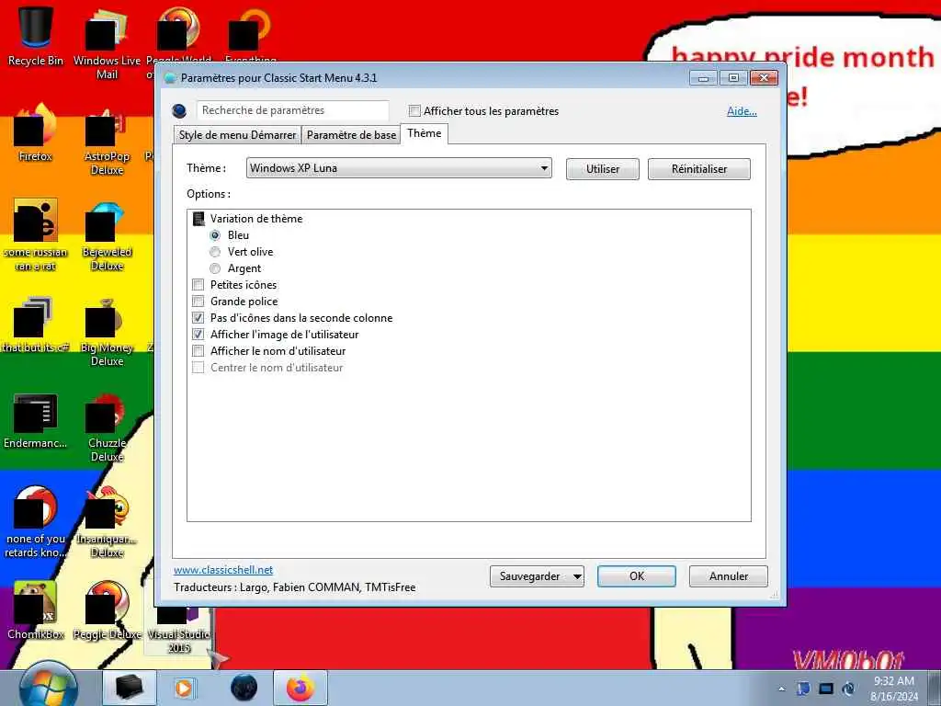
Task: Open the Thème dropdown showing Windows XP Luna
Action: (x=399, y=168)
